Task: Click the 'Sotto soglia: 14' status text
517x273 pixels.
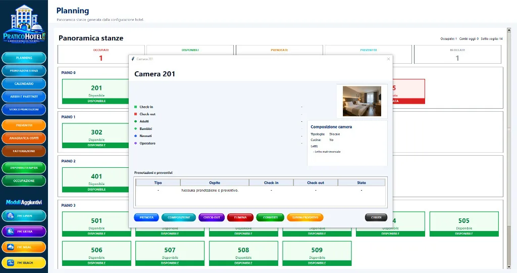Action: 492,39
